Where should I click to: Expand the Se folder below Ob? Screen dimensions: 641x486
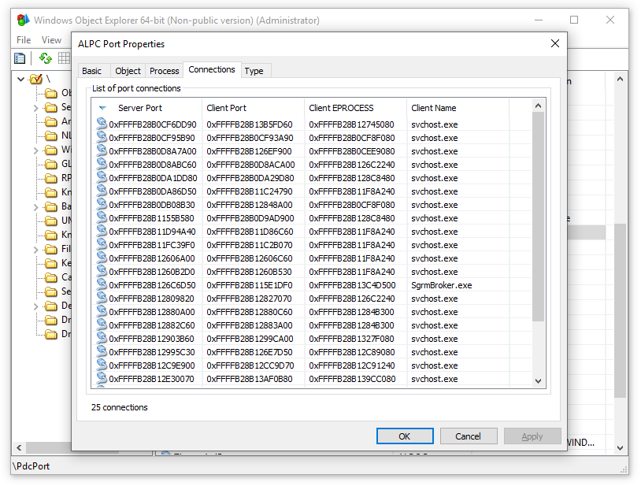36,108
